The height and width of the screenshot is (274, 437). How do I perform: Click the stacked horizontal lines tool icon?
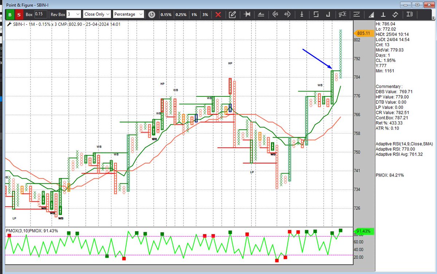(261, 15)
